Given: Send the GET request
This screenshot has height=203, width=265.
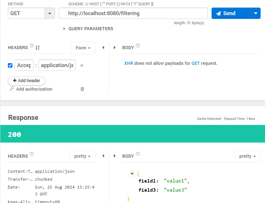Looking at the screenshot, I should (231, 13).
